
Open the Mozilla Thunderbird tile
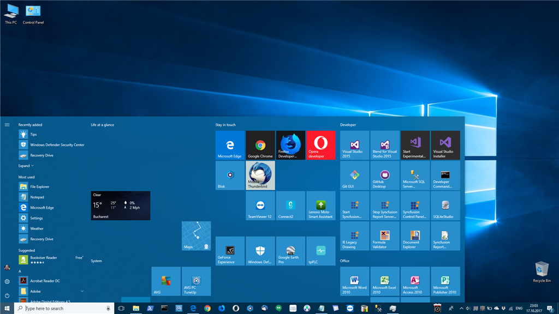click(260, 175)
